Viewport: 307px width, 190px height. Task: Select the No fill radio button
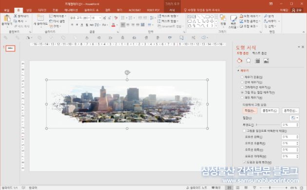[242, 77]
